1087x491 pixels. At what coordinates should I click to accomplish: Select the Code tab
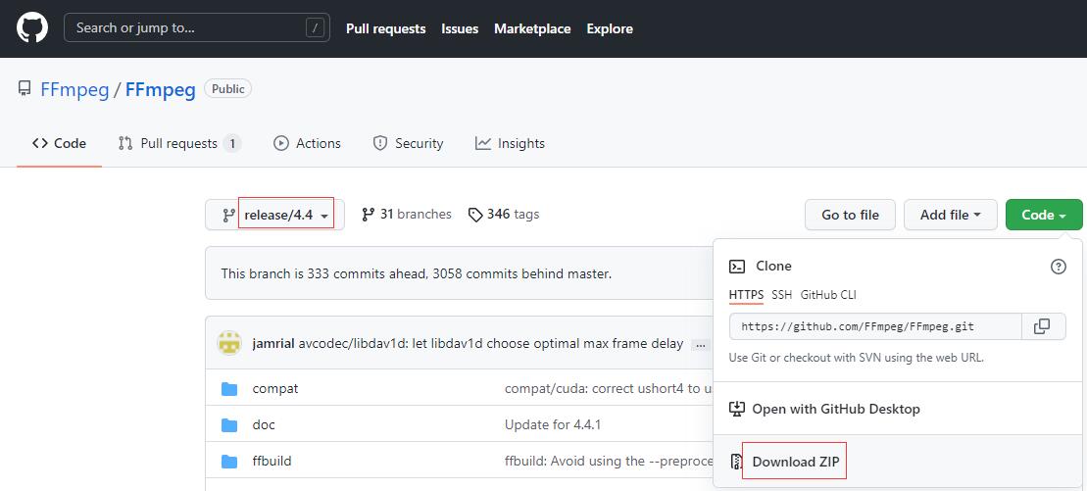(60, 143)
